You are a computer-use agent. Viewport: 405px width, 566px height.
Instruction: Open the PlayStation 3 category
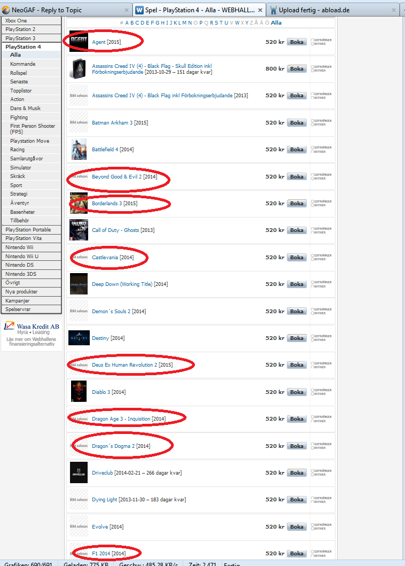(x=32, y=38)
